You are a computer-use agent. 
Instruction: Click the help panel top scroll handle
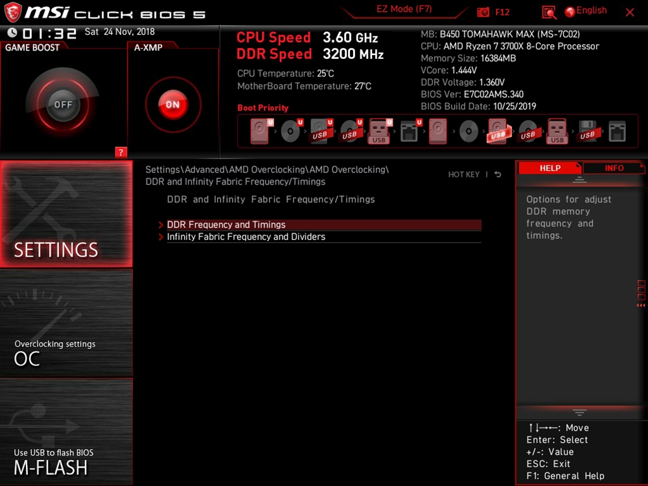[579, 179]
